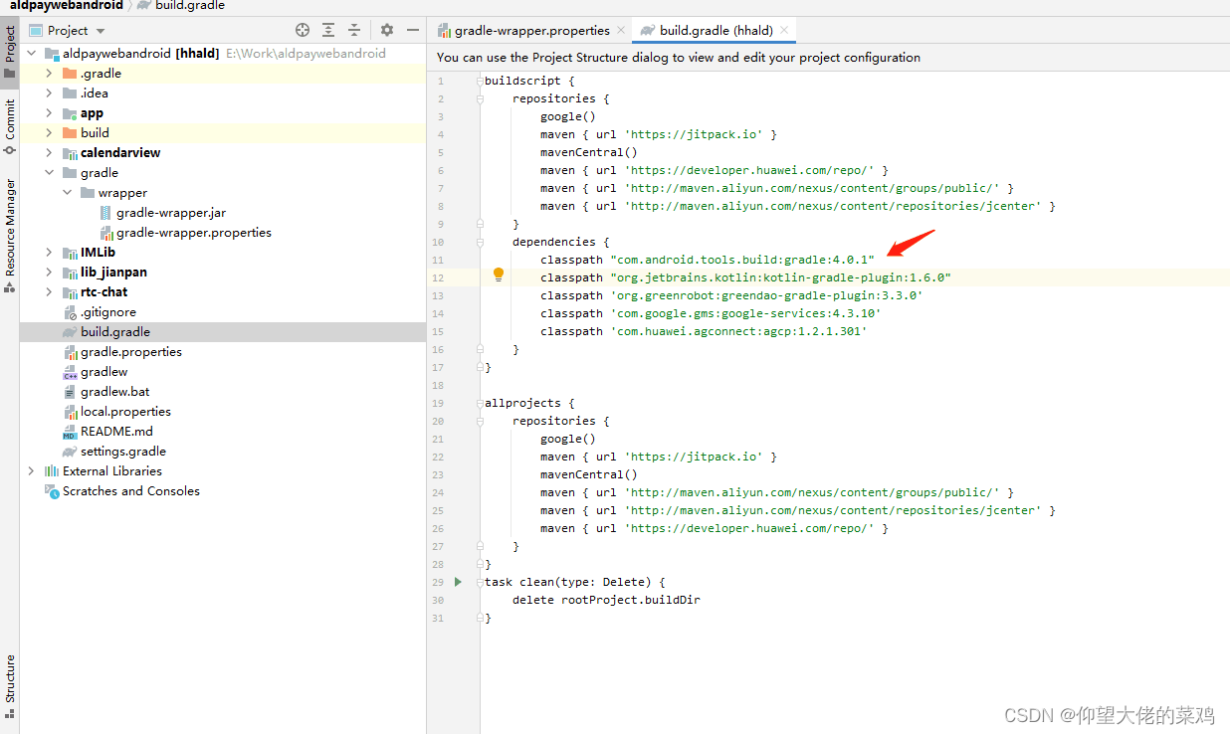The width and height of the screenshot is (1230, 734).
Task: Click the yellow lightbulb quick-fix icon
Action: tap(499, 275)
